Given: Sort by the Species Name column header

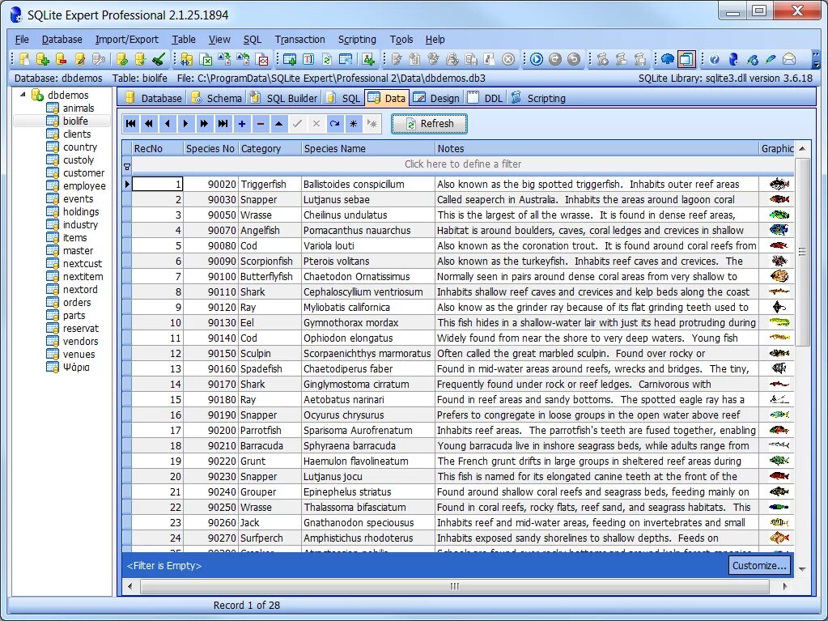Looking at the screenshot, I should (368, 148).
